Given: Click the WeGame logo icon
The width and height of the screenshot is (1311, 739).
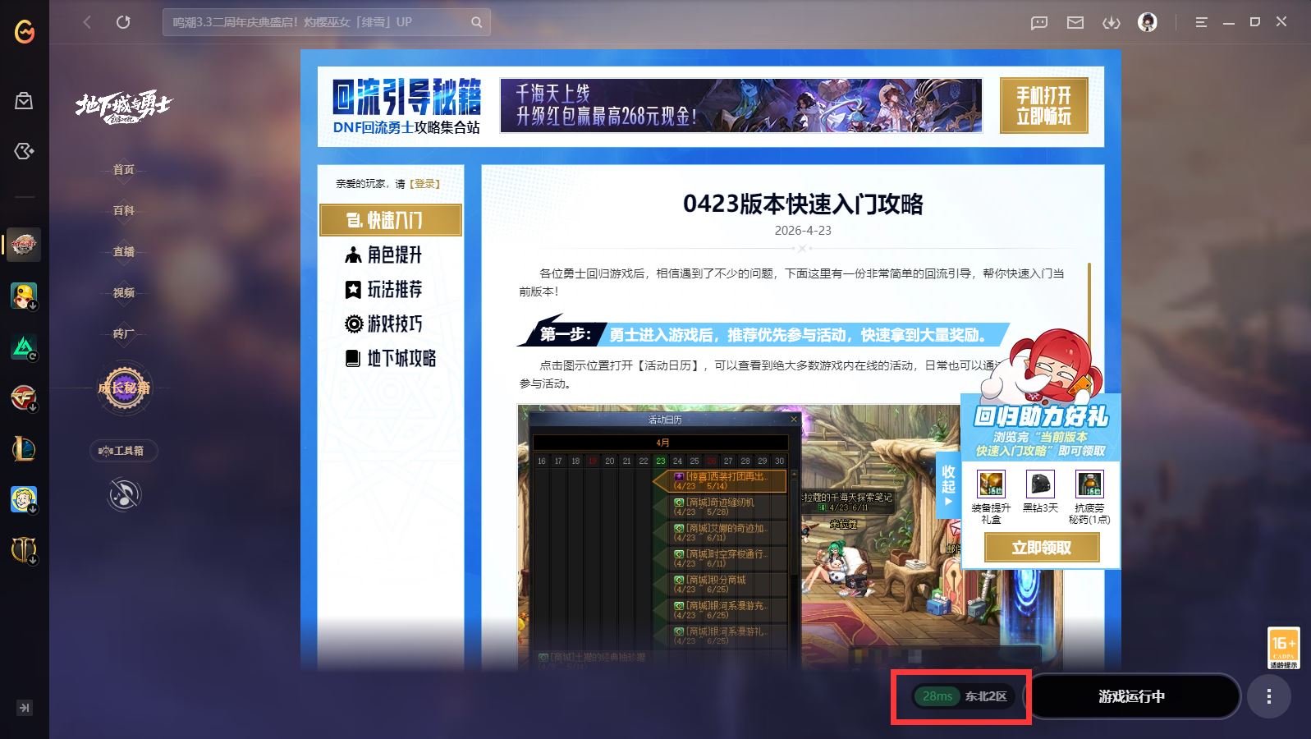Looking at the screenshot, I should pyautogui.click(x=25, y=31).
